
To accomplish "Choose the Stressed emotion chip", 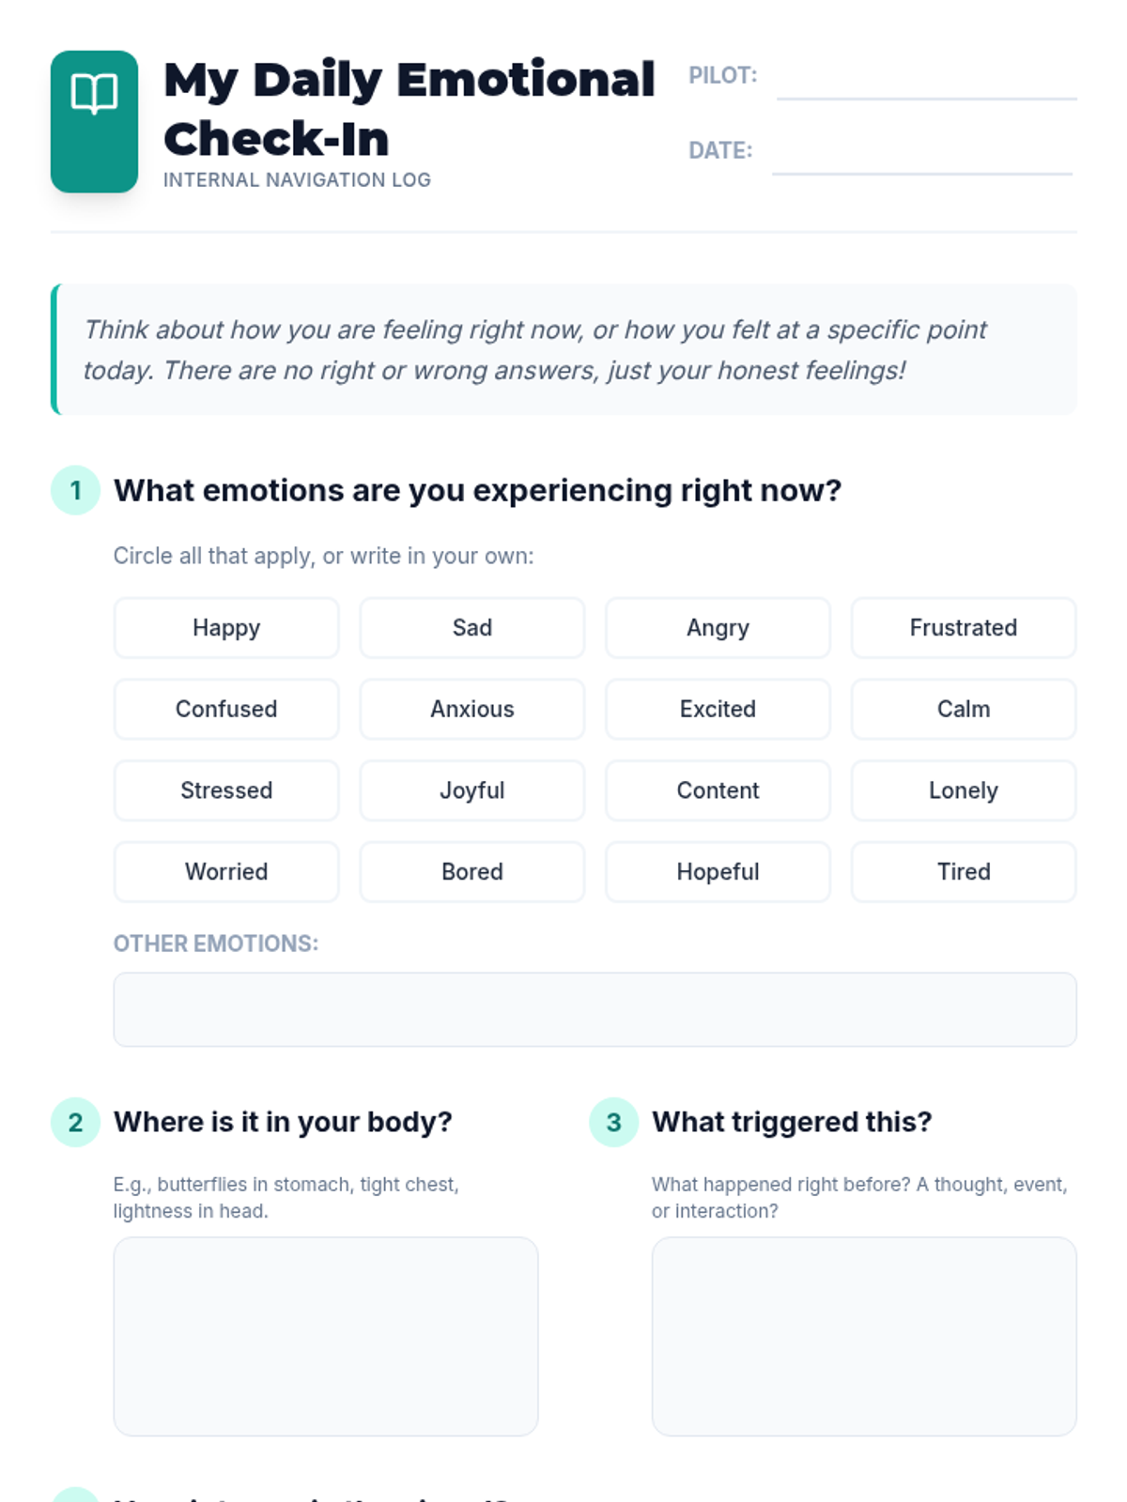I will click(x=226, y=790).
